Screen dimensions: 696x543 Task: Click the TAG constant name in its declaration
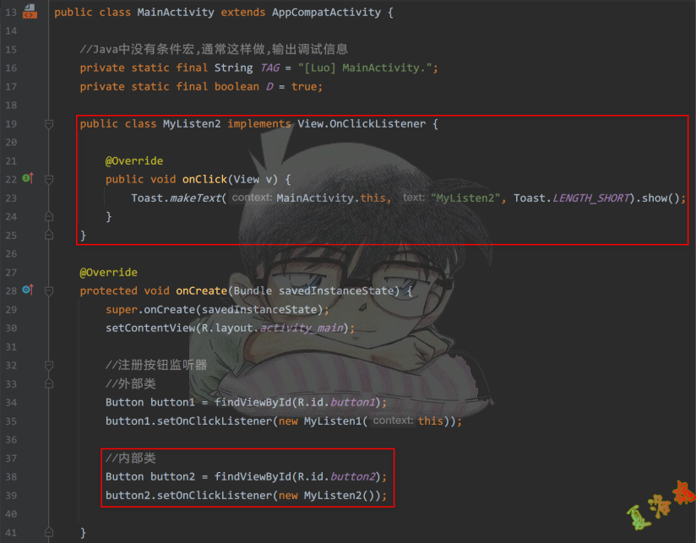click(x=269, y=68)
